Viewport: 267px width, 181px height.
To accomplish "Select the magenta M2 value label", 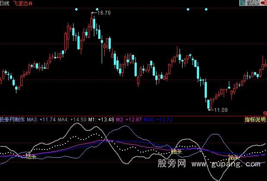I will coord(129,119).
